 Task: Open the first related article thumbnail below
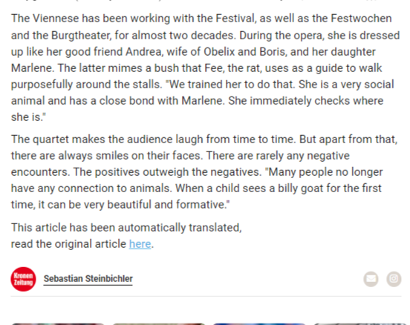(x=57, y=324)
